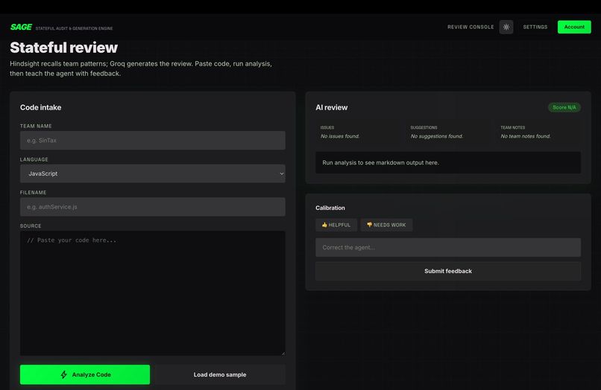
Task: Click the Score N/A badge
Action: click(x=564, y=107)
